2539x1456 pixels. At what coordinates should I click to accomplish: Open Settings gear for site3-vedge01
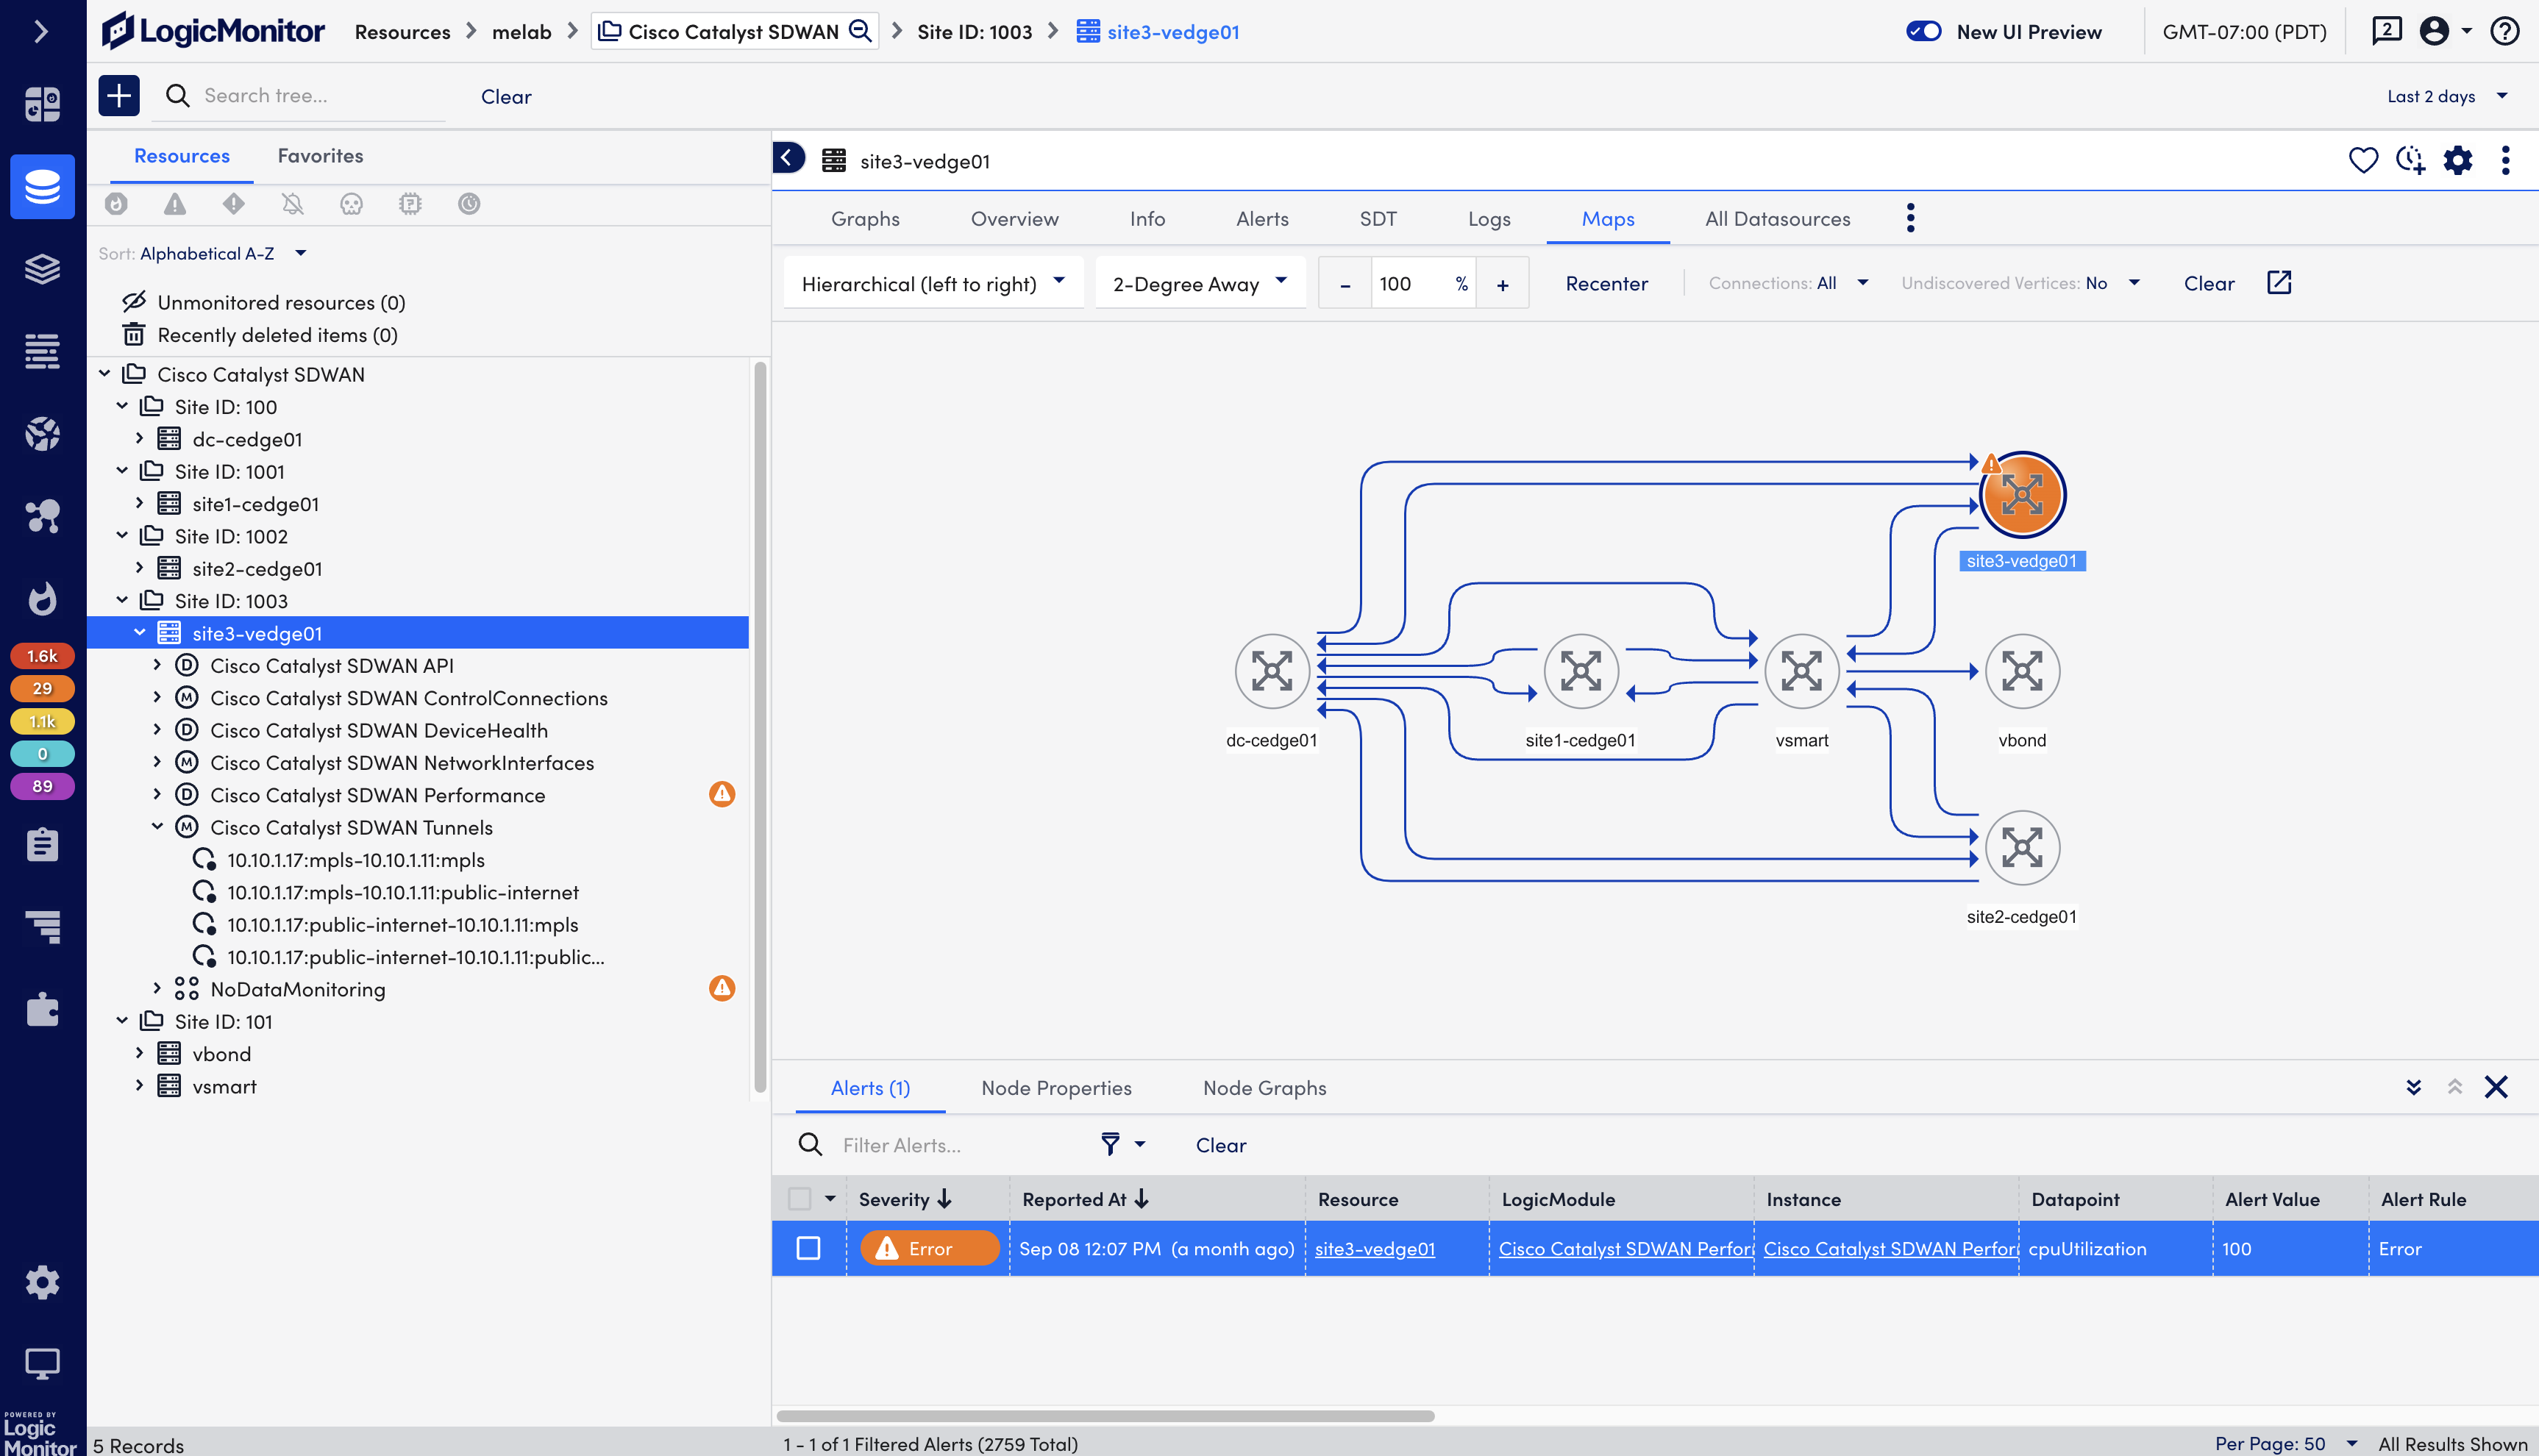pyautogui.click(x=2458, y=160)
